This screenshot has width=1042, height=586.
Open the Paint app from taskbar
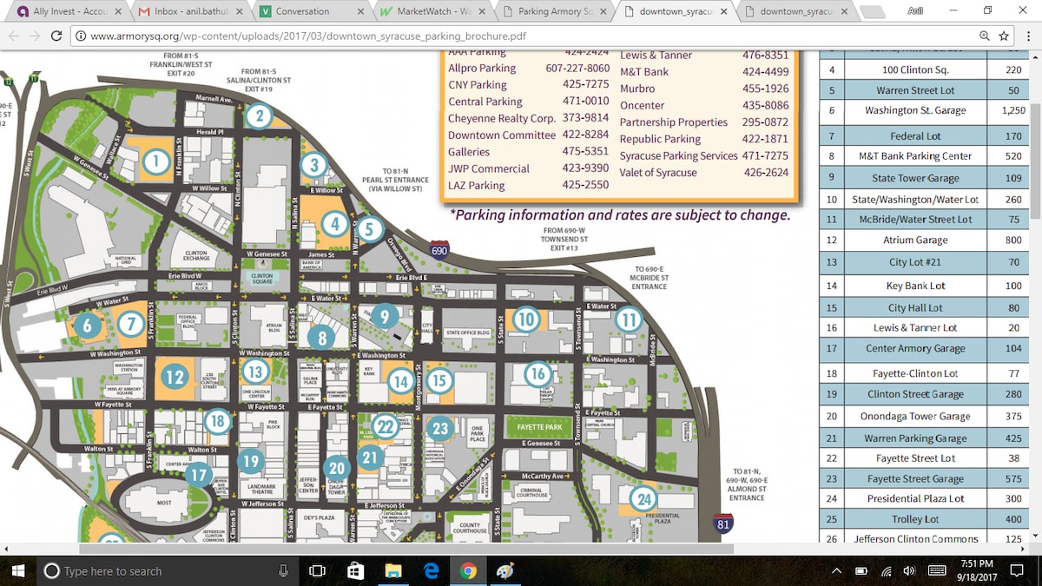[x=505, y=570]
